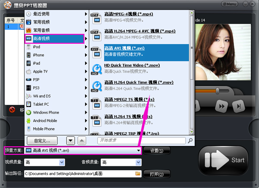259x188 pixels.
Task: Browse output folder with folder icon
Action: pyautogui.click(x=138, y=174)
